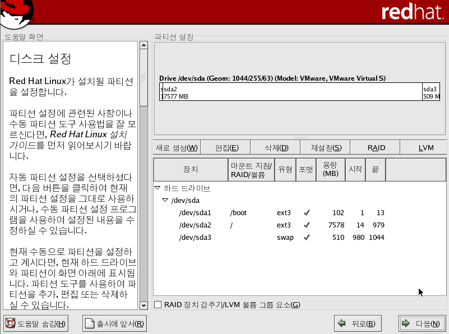This screenshot has width=449, height=334.
Task: Click the ext3 type cell for /dev/sda1
Action: [284, 212]
